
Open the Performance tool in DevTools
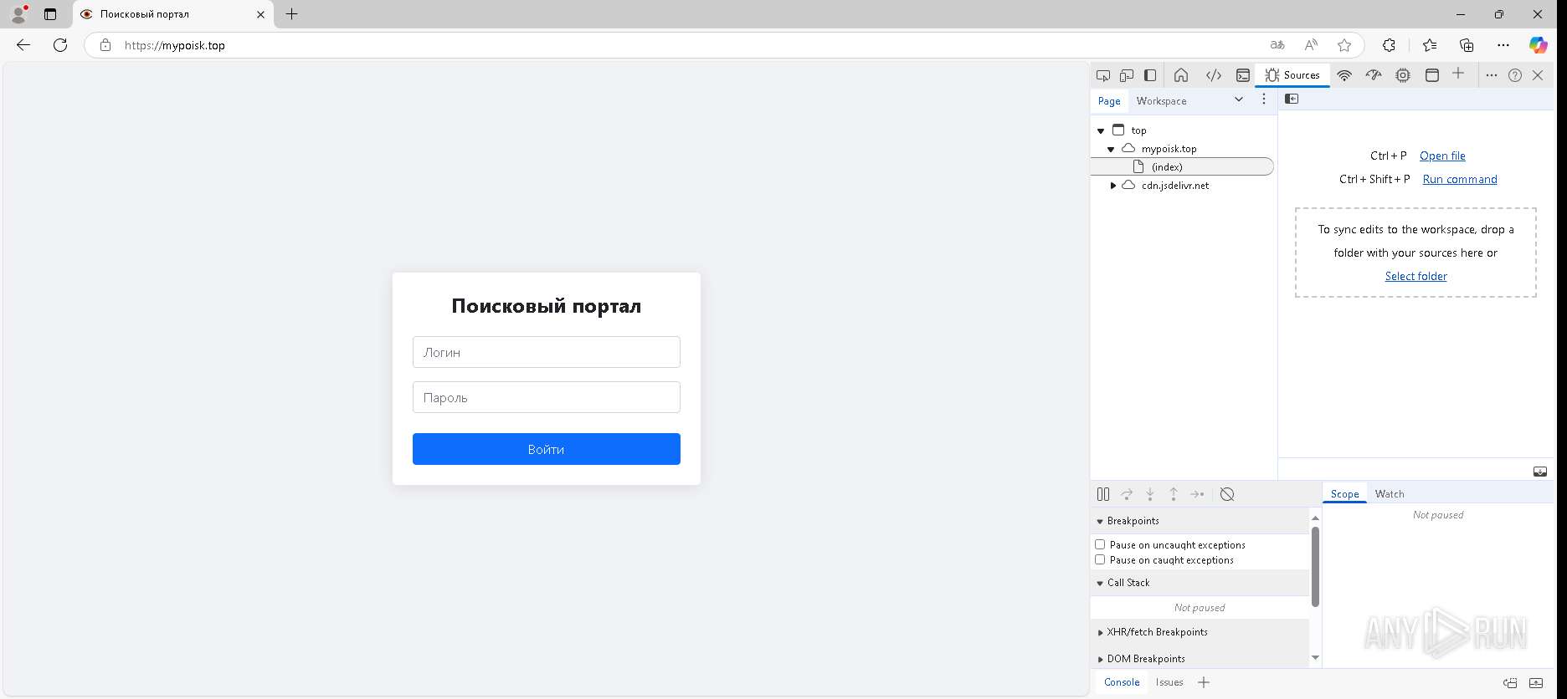click(x=1374, y=75)
